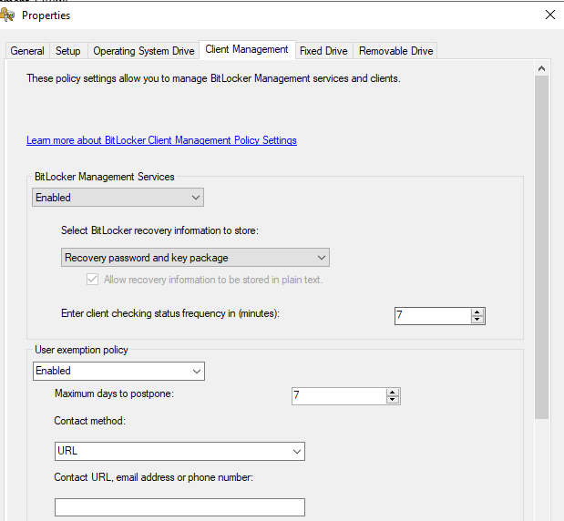Close the Properties dialog
The width and height of the screenshot is (564, 521).
(x=550, y=15)
